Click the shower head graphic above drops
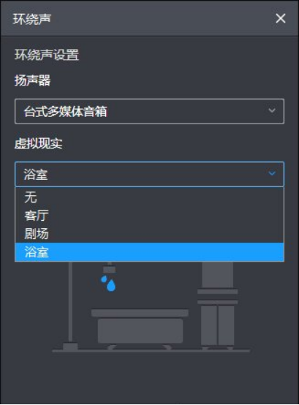Screen dimensions: 299x405 click(109, 268)
